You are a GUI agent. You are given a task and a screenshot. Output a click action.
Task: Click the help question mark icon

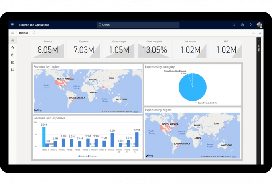pyautogui.click(x=250, y=25)
